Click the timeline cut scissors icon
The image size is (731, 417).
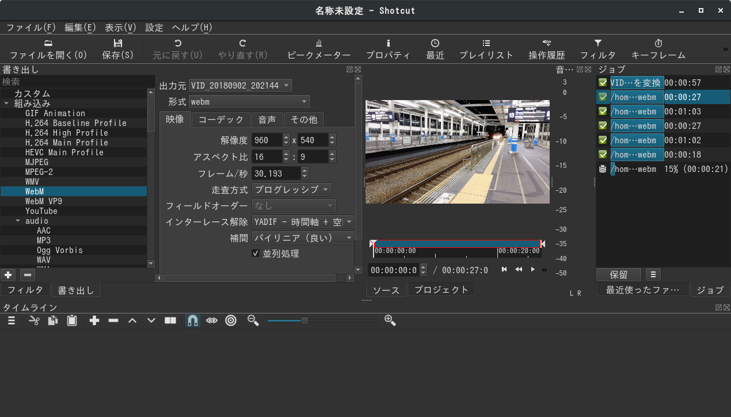pos(34,320)
